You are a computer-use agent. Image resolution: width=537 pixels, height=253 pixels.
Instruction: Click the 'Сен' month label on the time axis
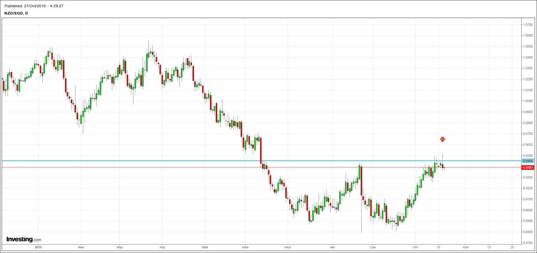pos(373,247)
